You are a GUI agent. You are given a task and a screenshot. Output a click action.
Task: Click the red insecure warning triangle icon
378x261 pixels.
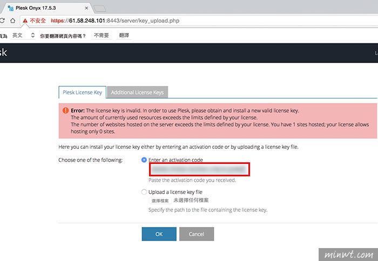[25, 21]
